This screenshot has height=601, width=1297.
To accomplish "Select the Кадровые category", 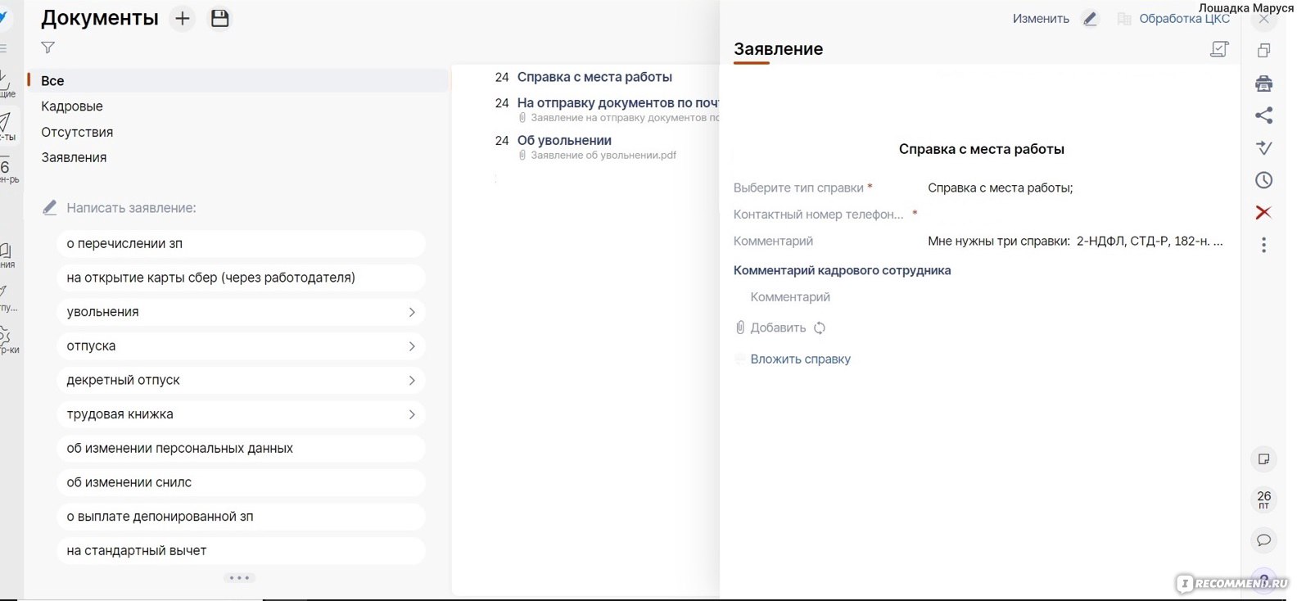I will pyautogui.click(x=72, y=106).
